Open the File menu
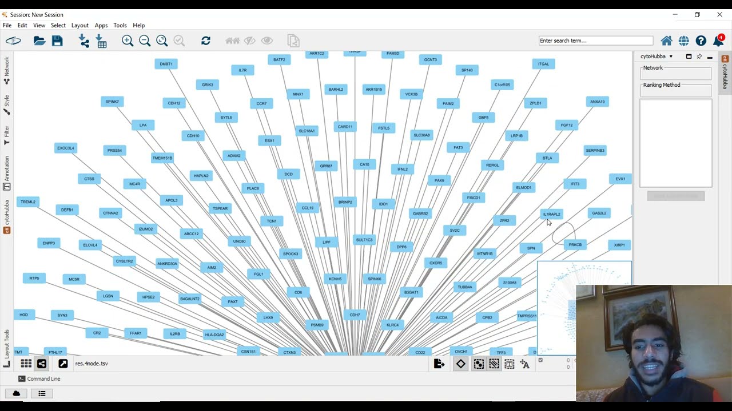The image size is (732, 411). point(7,25)
